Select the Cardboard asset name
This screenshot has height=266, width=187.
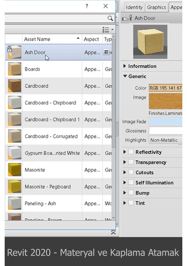pos(36,86)
